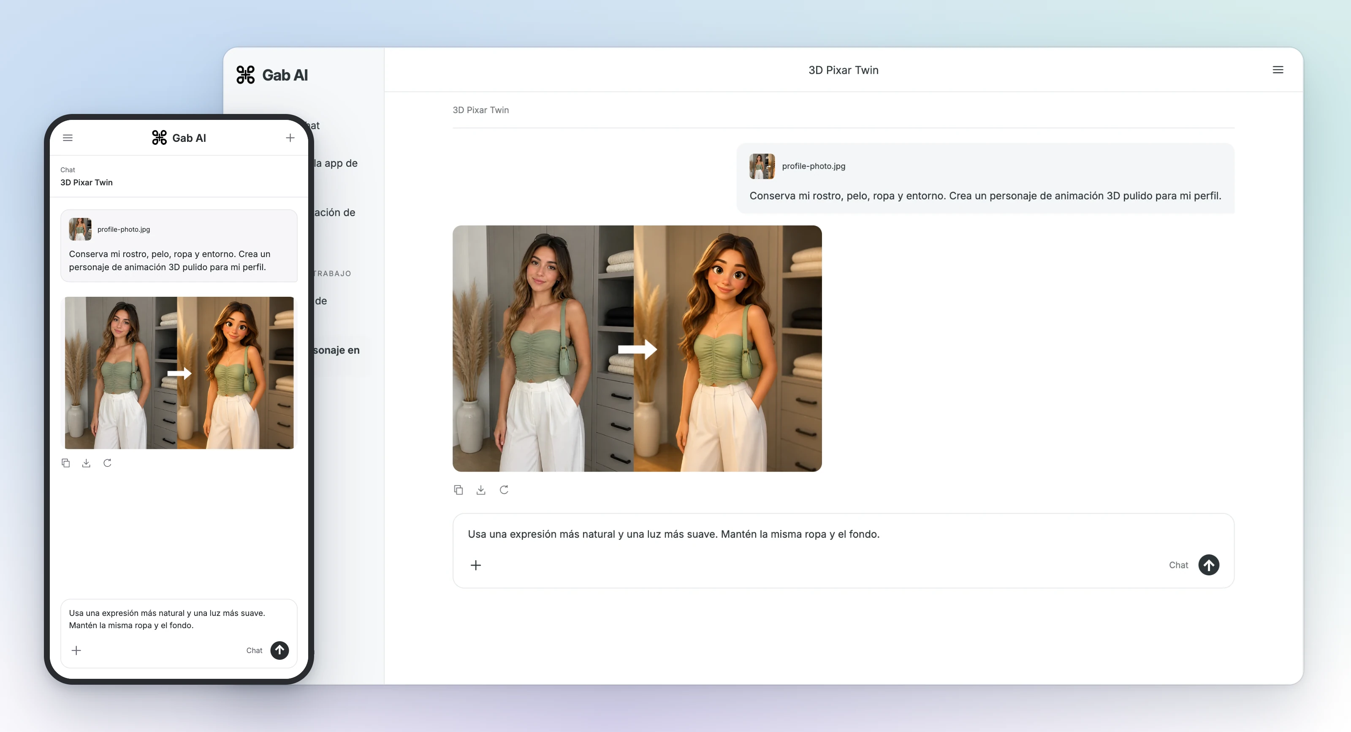Open the before-and-after image in the desktop chat
The width and height of the screenshot is (1351, 732).
tap(637, 349)
